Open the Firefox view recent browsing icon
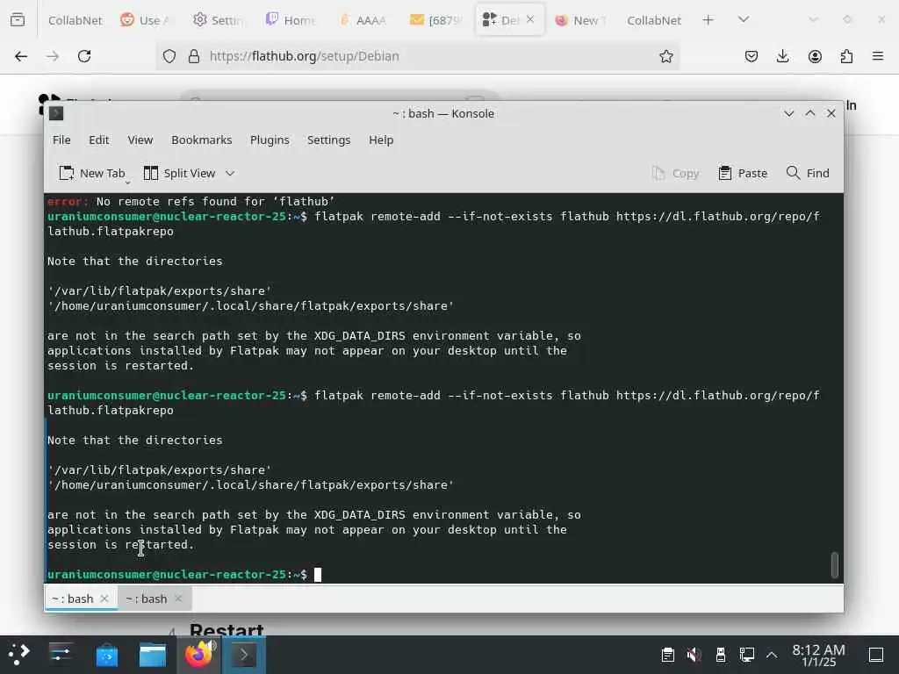 [x=18, y=20]
